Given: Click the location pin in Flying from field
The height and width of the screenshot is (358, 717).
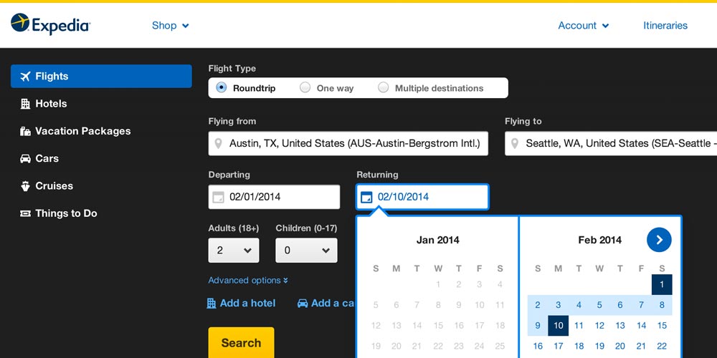Looking at the screenshot, I should pos(219,144).
